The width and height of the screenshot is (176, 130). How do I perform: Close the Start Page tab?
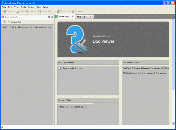73,16
